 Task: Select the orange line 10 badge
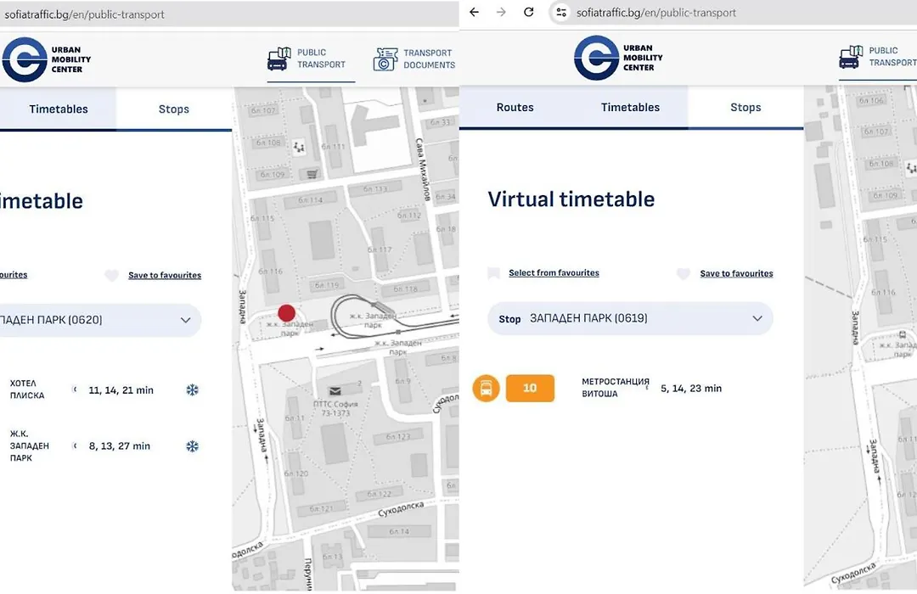coord(530,388)
